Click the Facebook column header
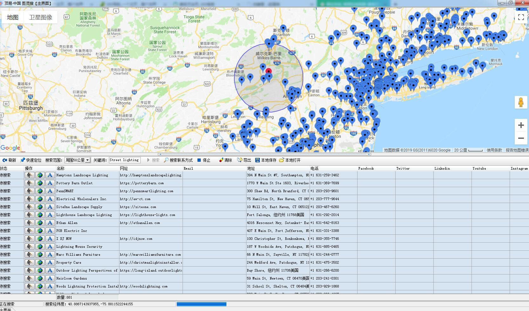The image size is (529, 311). click(376, 168)
